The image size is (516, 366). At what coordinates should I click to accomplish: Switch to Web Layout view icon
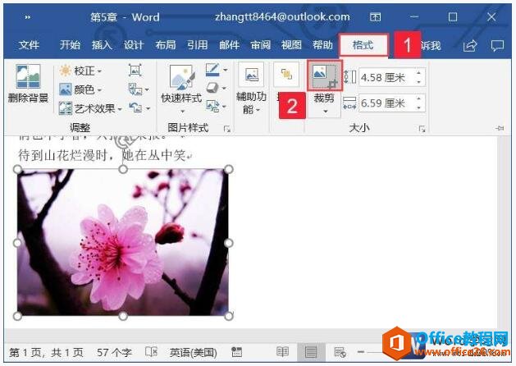[x=340, y=352]
